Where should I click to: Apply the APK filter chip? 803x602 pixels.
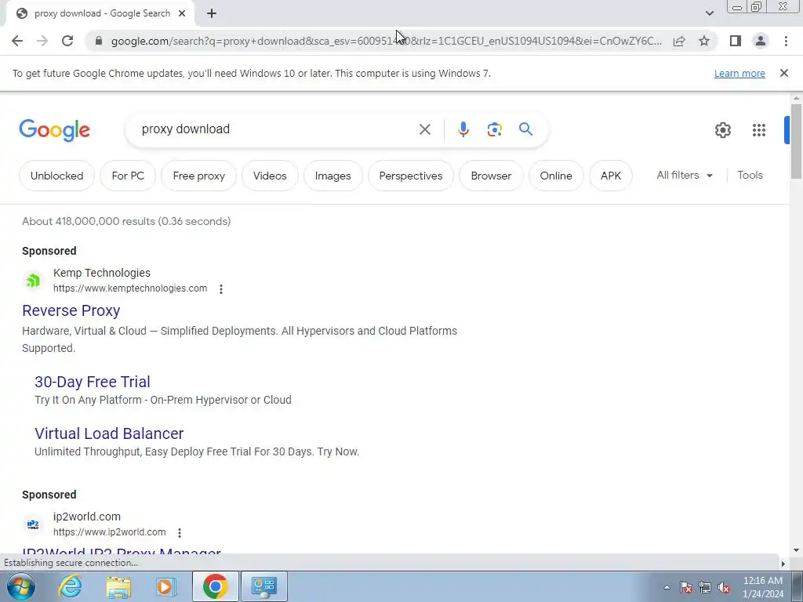click(611, 176)
